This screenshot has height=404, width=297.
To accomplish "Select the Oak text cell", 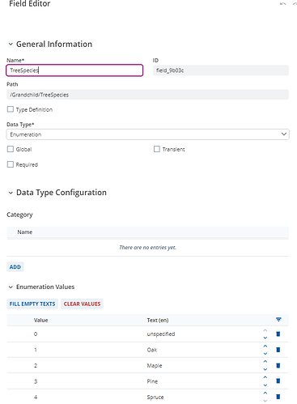I will click(152, 350).
